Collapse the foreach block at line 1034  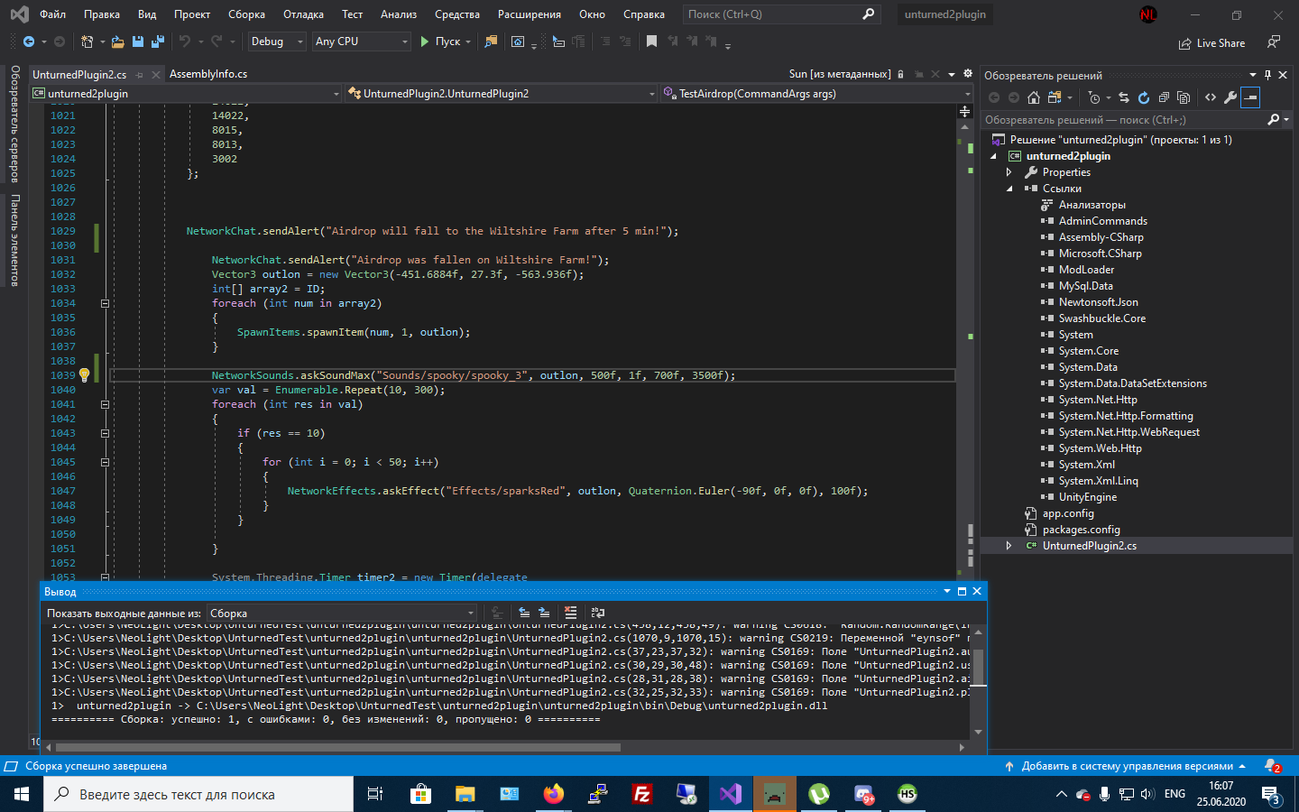coord(105,303)
